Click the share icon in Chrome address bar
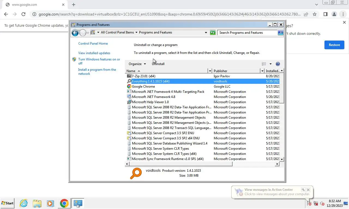The height and width of the screenshot is (209, 349). pos(306,14)
